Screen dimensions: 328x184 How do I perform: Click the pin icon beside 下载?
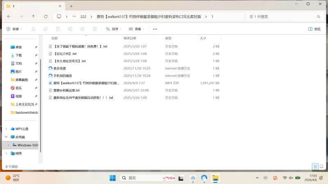[x=36, y=55]
